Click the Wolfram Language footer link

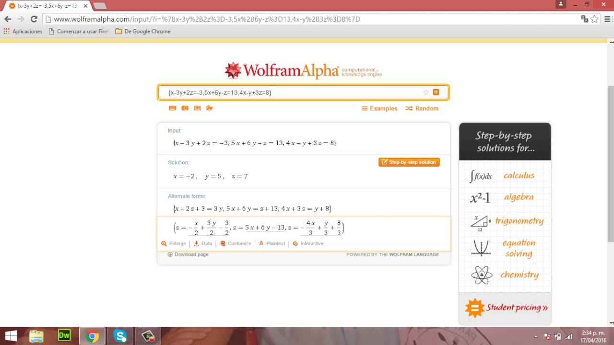point(414,254)
